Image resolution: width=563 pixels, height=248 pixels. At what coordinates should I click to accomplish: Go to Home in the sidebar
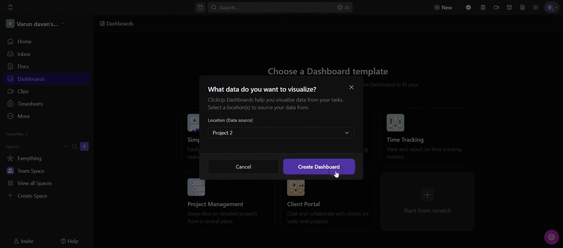click(x=47, y=42)
